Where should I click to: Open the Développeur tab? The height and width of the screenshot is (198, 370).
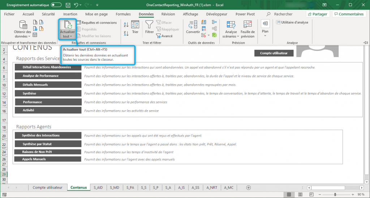[x=217, y=14]
